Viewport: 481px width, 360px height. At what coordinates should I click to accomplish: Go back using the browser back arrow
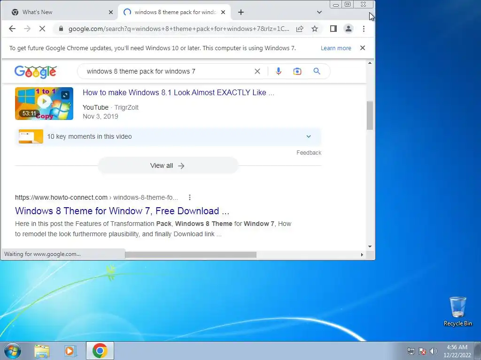pyautogui.click(x=12, y=29)
